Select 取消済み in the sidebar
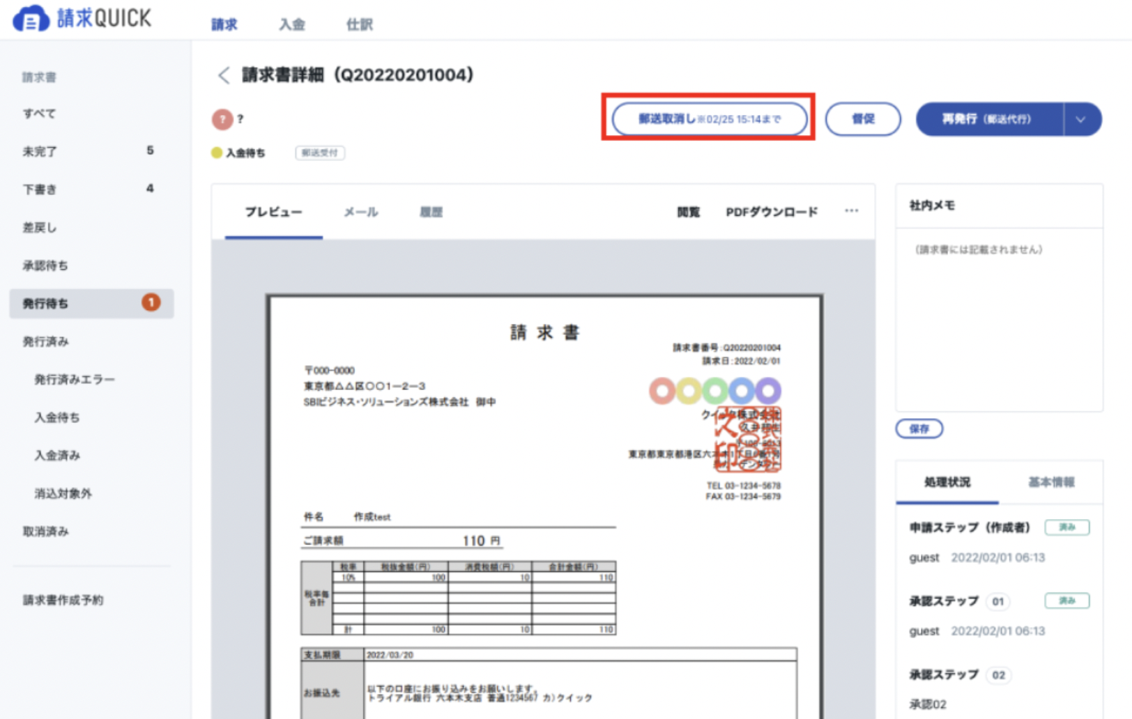Screen dimensions: 1132x719 [91, 531]
